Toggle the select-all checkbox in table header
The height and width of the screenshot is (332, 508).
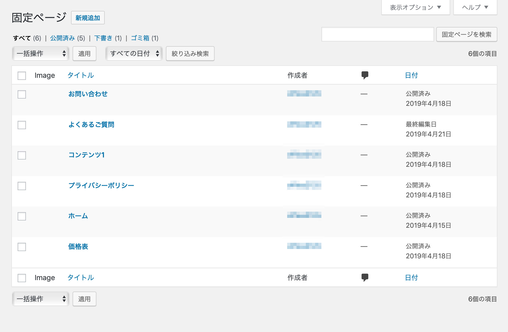tap(22, 76)
